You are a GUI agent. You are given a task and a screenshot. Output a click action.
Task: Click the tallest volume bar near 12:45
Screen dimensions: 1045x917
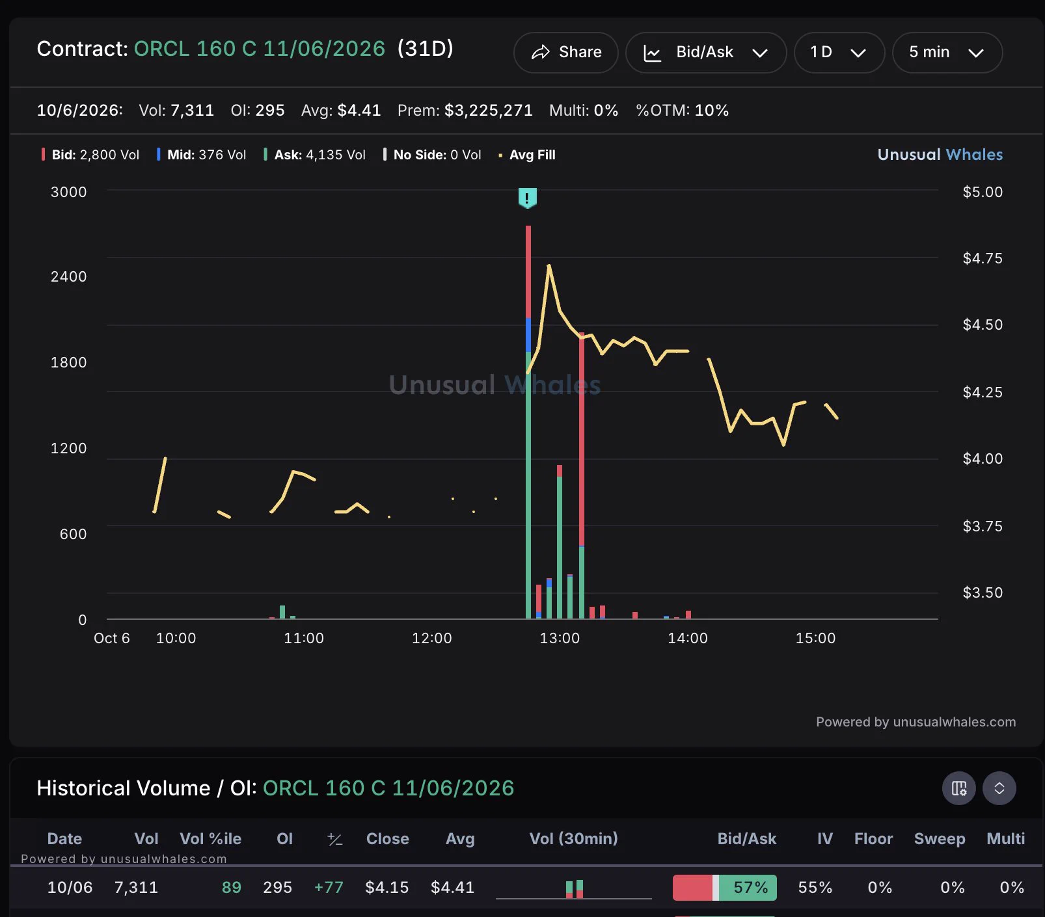tap(528, 422)
